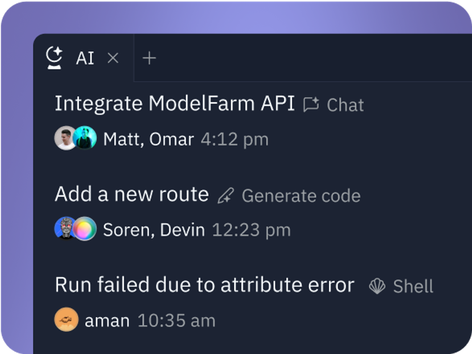Select the Chat label beside ModelFarm
The height and width of the screenshot is (354, 472).
pos(345,105)
